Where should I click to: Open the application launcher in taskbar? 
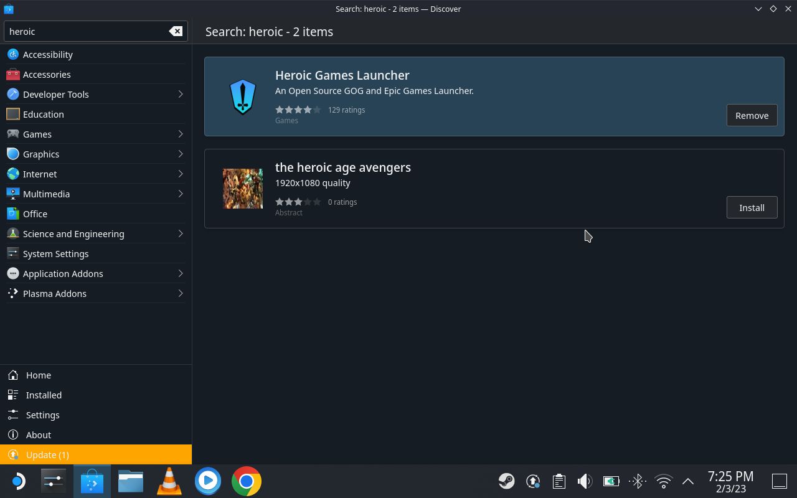point(17,481)
